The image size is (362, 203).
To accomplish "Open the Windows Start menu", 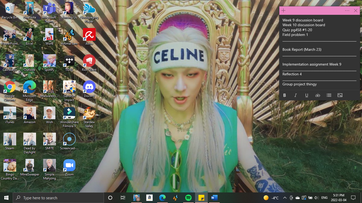I will 6,198.
